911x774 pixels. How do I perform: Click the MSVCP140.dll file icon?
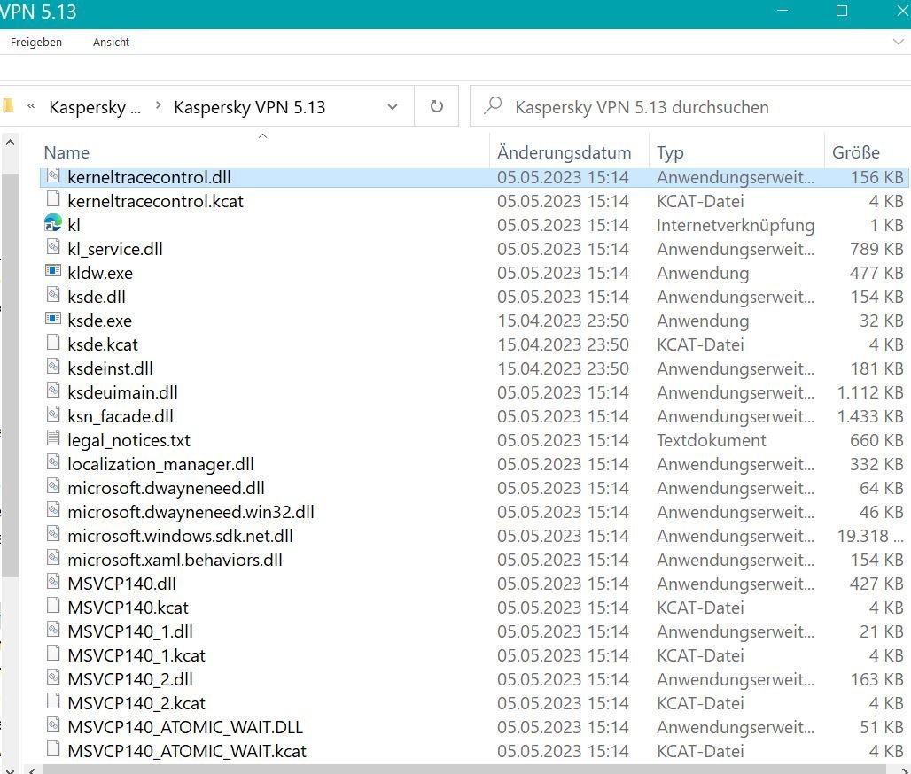tap(53, 584)
